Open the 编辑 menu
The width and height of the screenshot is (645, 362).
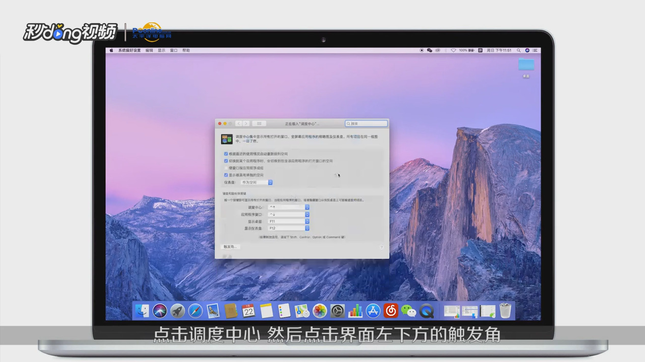click(149, 50)
